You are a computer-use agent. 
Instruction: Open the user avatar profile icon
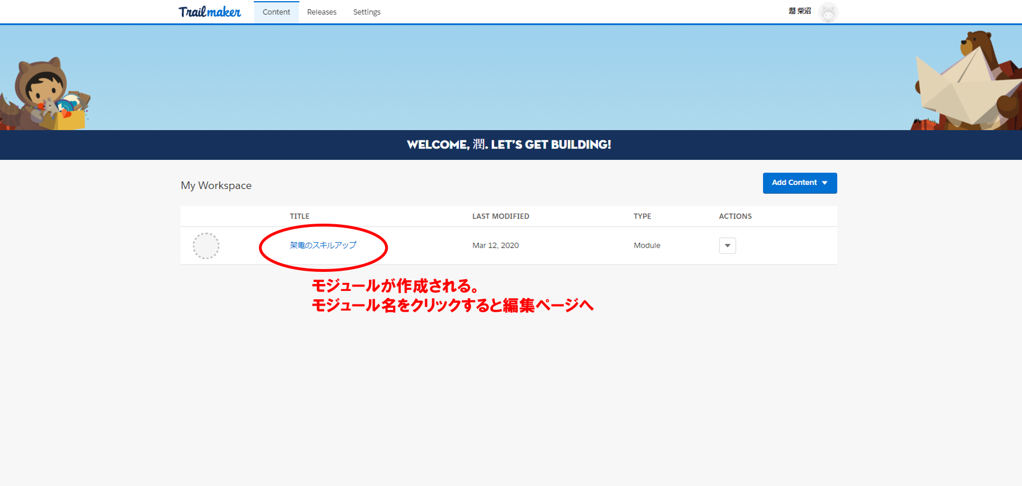pyautogui.click(x=828, y=12)
